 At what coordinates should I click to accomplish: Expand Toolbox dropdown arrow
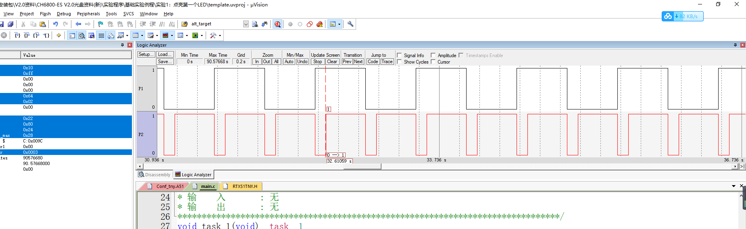tap(220, 35)
